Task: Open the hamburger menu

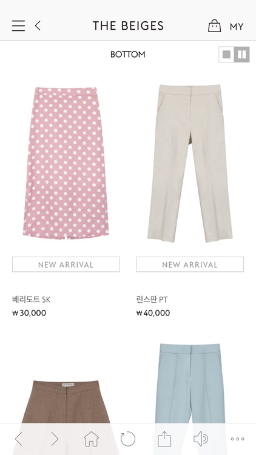Action: 18,26
